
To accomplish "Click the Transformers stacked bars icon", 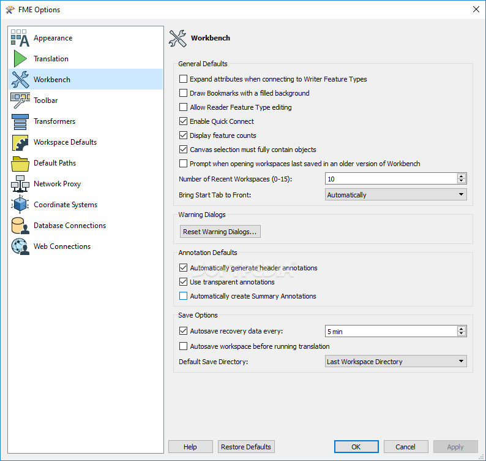I will click(20, 121).
